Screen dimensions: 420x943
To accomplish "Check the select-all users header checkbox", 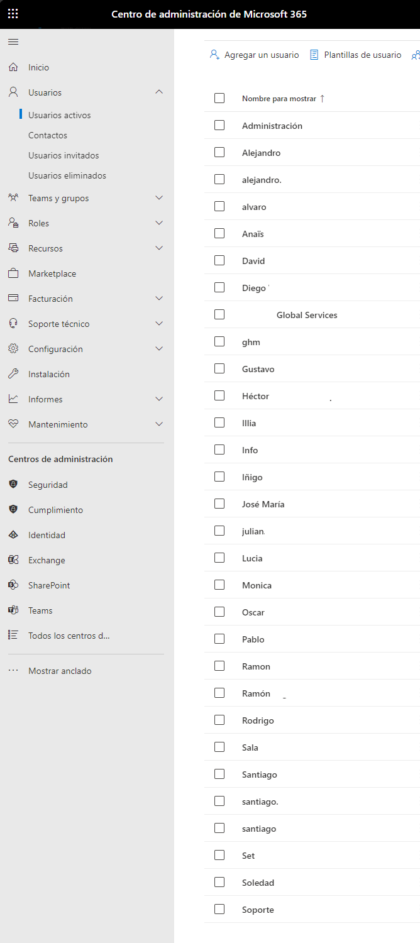I will click(219, 98).
